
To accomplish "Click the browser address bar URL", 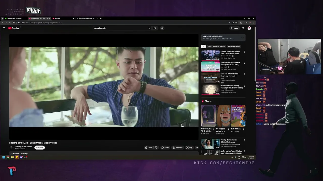I will (39, 23).
